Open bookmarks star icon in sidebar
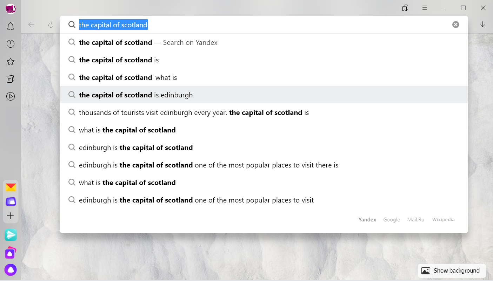 pyautogui.click(x=11, y=62)
